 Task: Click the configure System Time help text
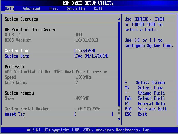(149, 46)
